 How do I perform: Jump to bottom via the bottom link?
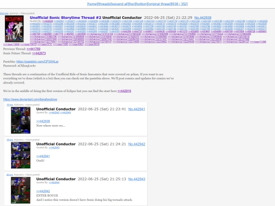(142, 4)
